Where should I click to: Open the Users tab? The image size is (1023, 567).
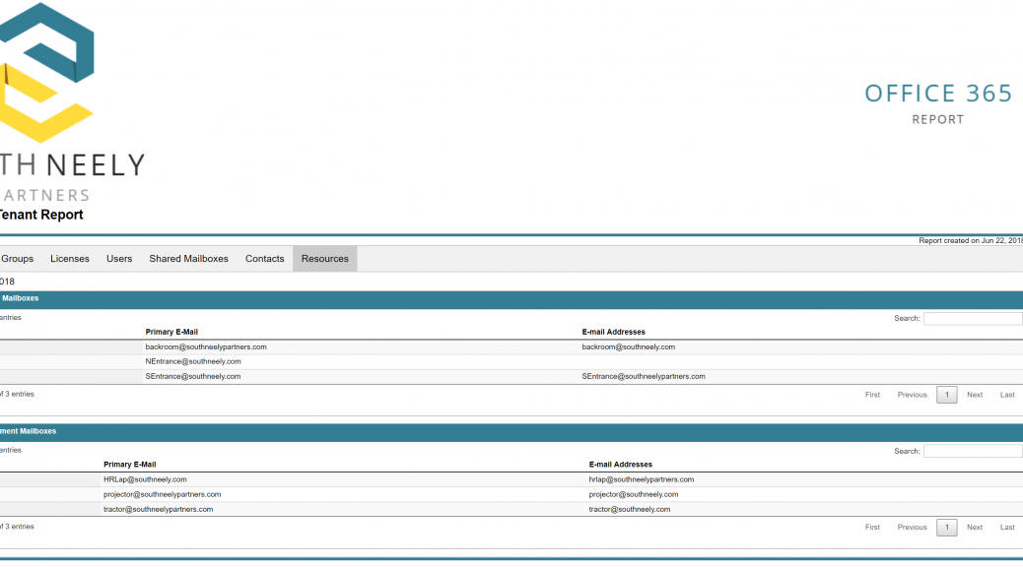tap(119, 259)
